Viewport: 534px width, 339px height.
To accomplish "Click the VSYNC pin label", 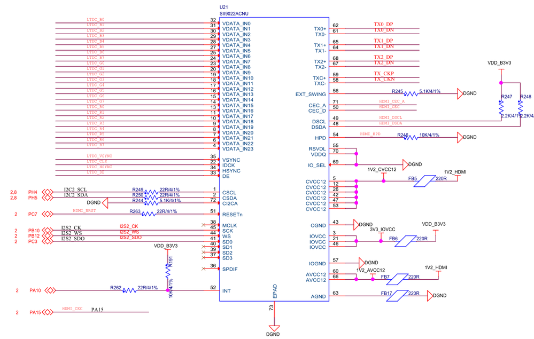I will 231,160.
